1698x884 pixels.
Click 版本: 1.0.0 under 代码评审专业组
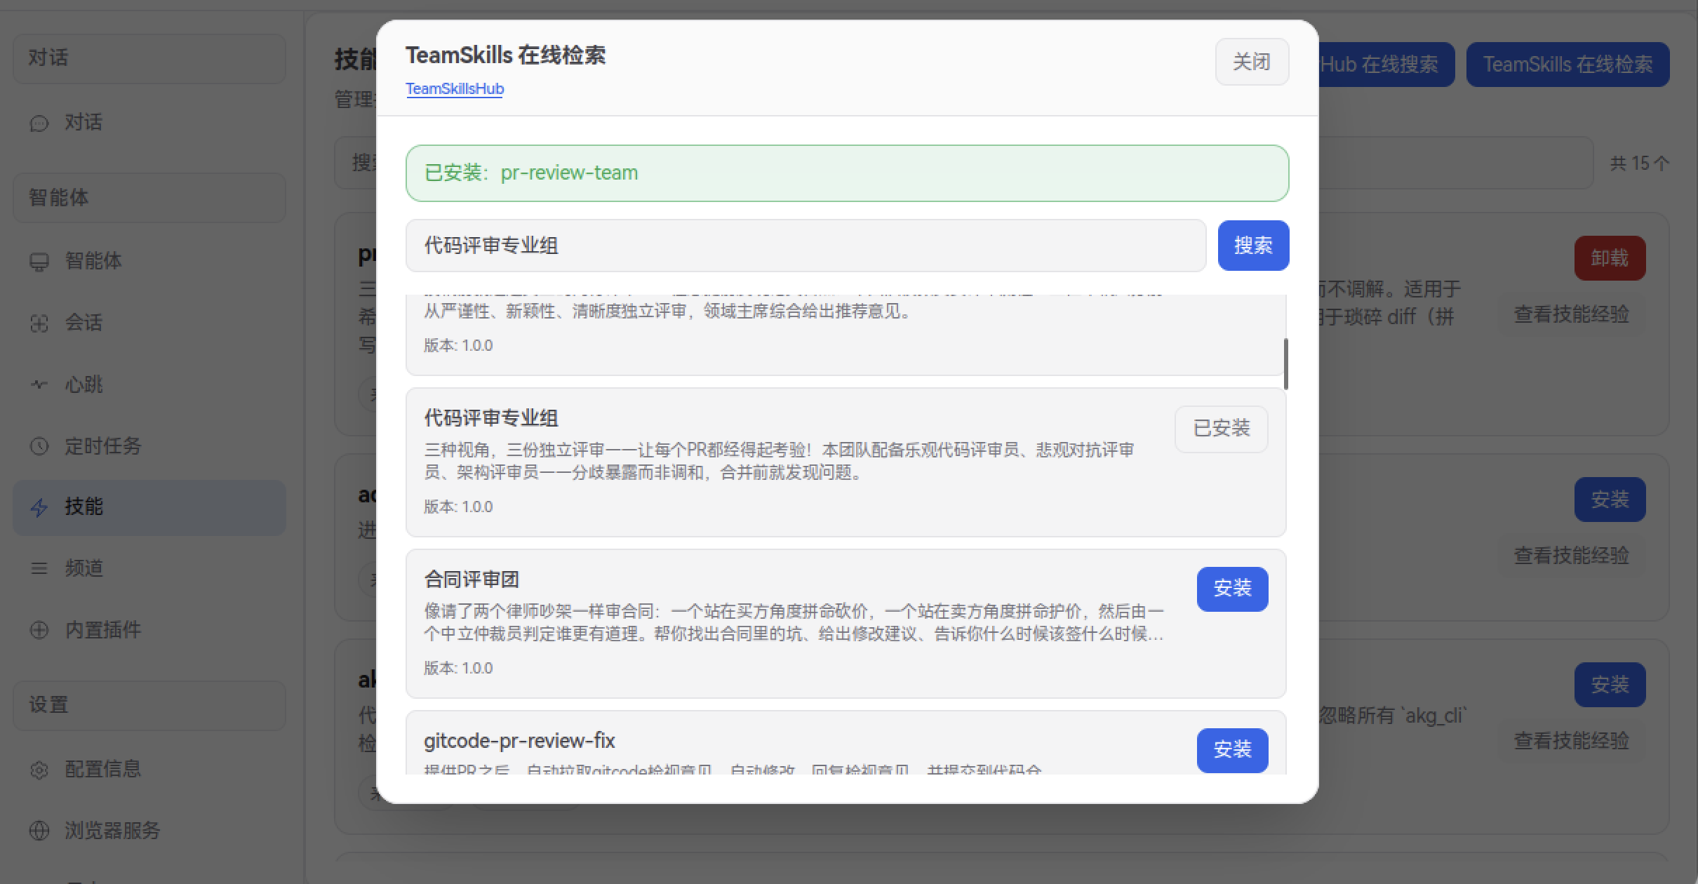coord(458,507)
